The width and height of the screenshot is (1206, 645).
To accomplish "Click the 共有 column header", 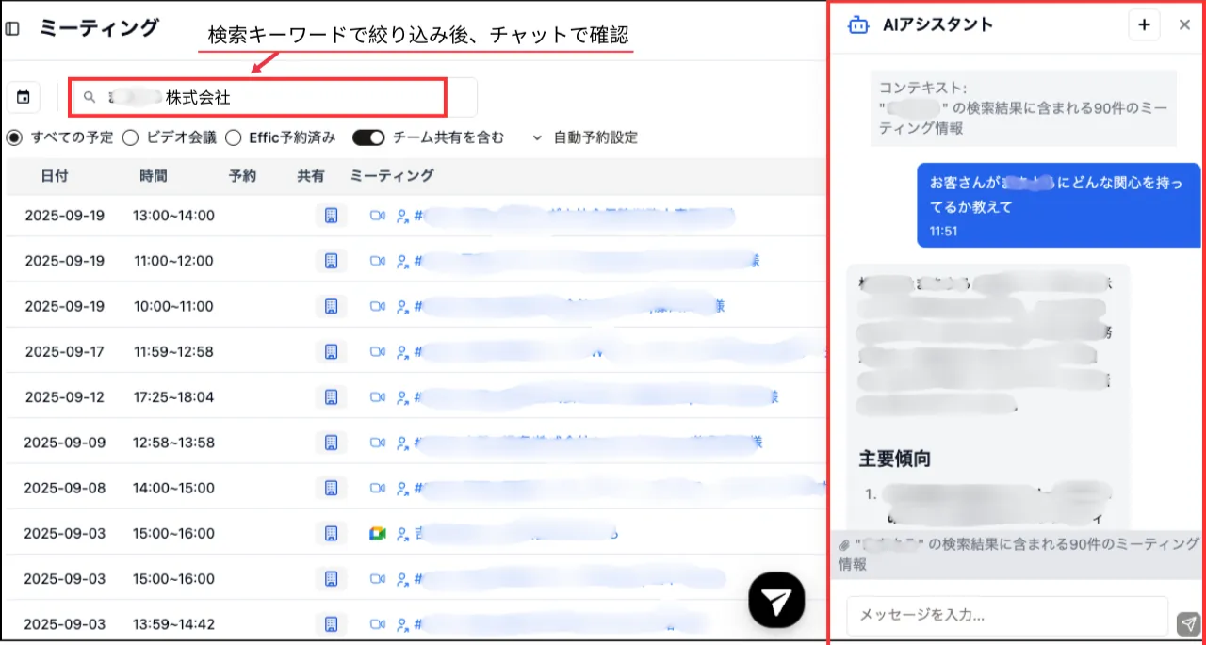I will click(311, 176).
